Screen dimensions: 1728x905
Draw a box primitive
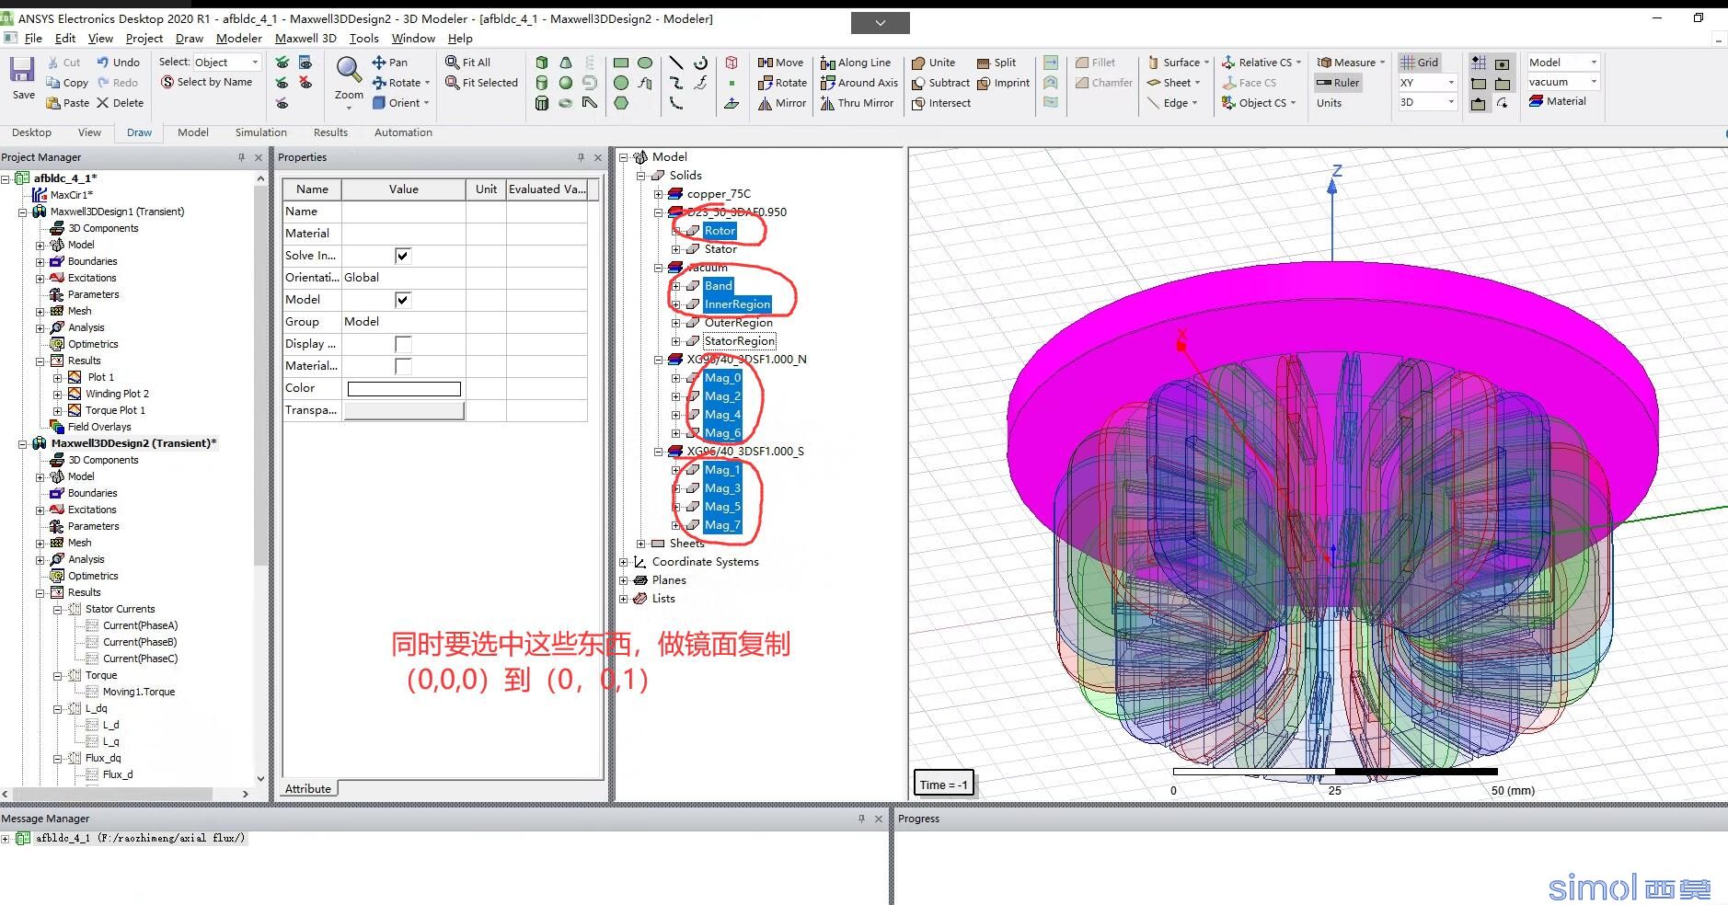542,63
